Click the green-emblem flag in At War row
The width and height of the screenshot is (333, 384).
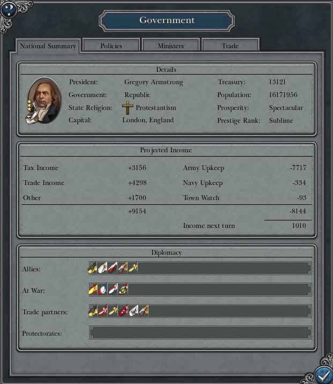click(123, 289)
